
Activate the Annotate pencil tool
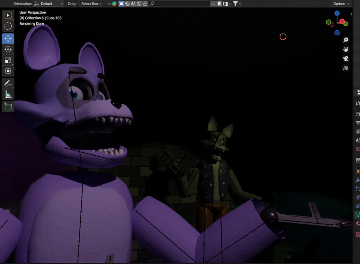tap(8, 84)
